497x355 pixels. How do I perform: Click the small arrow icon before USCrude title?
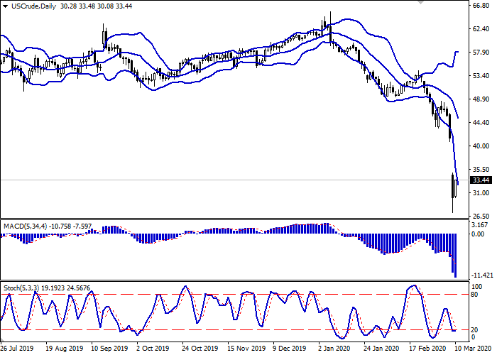pyautogui.click(x=5, y=6)
